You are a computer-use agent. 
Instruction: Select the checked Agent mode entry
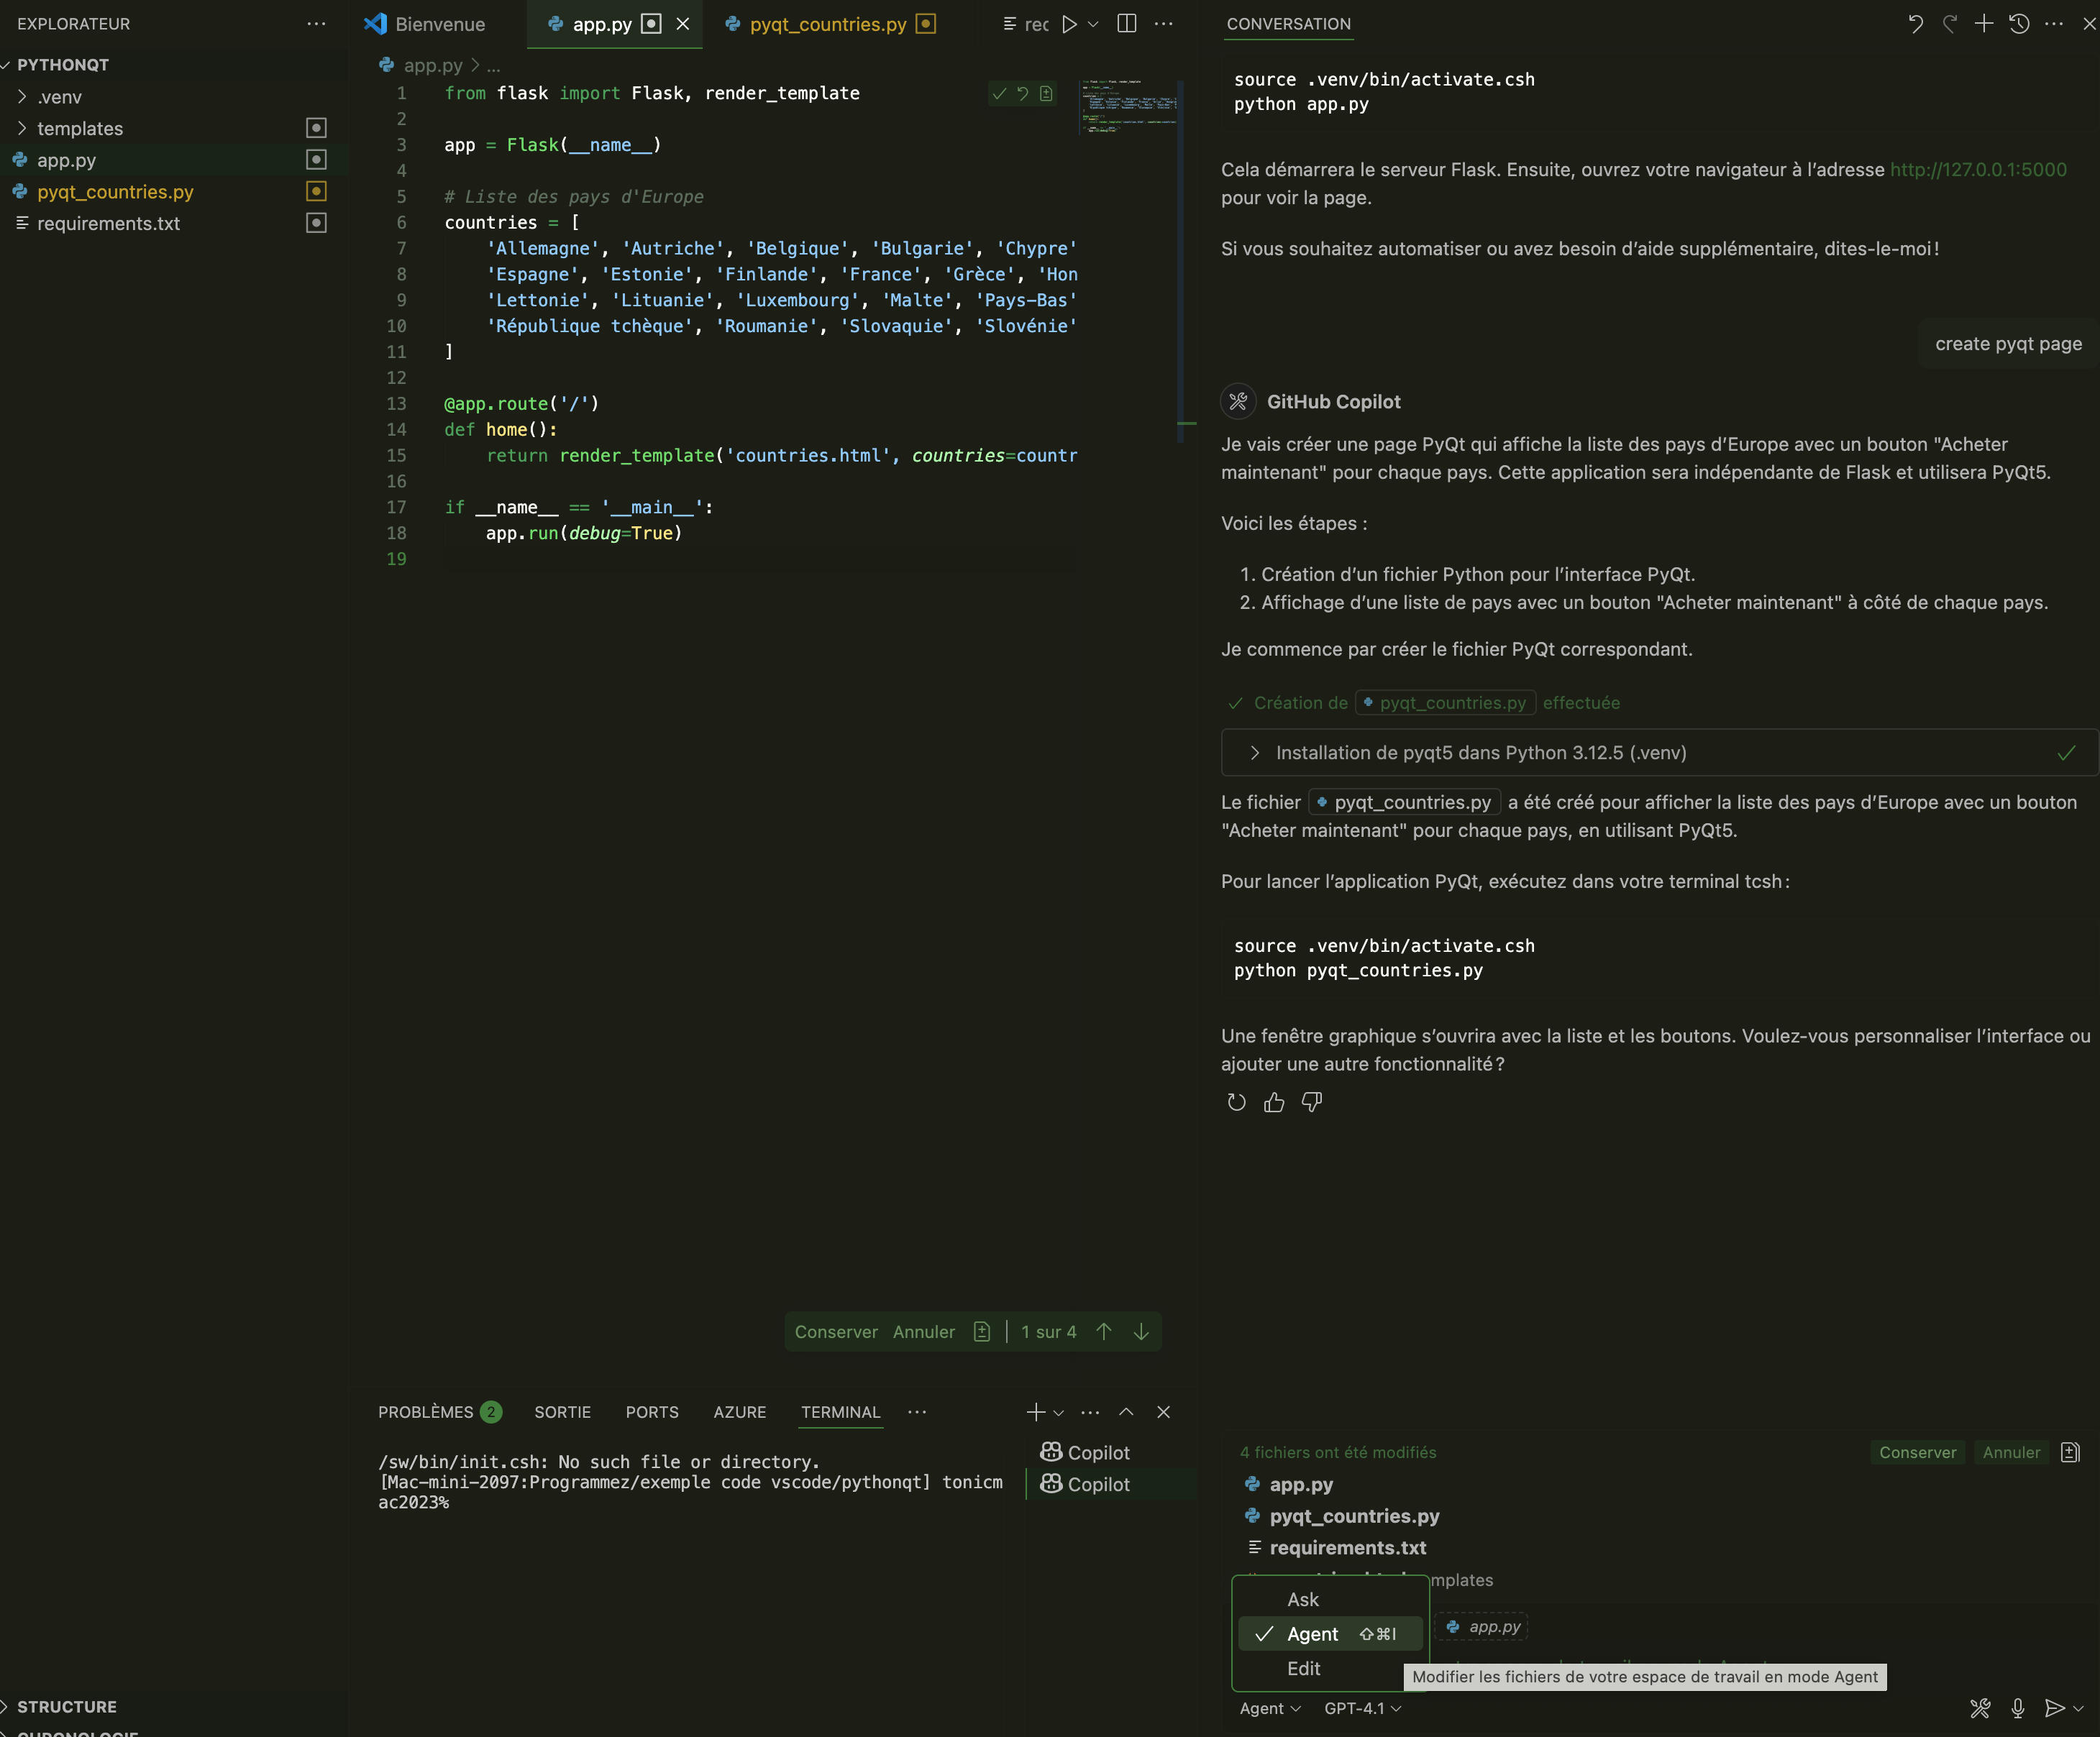1312,1634
